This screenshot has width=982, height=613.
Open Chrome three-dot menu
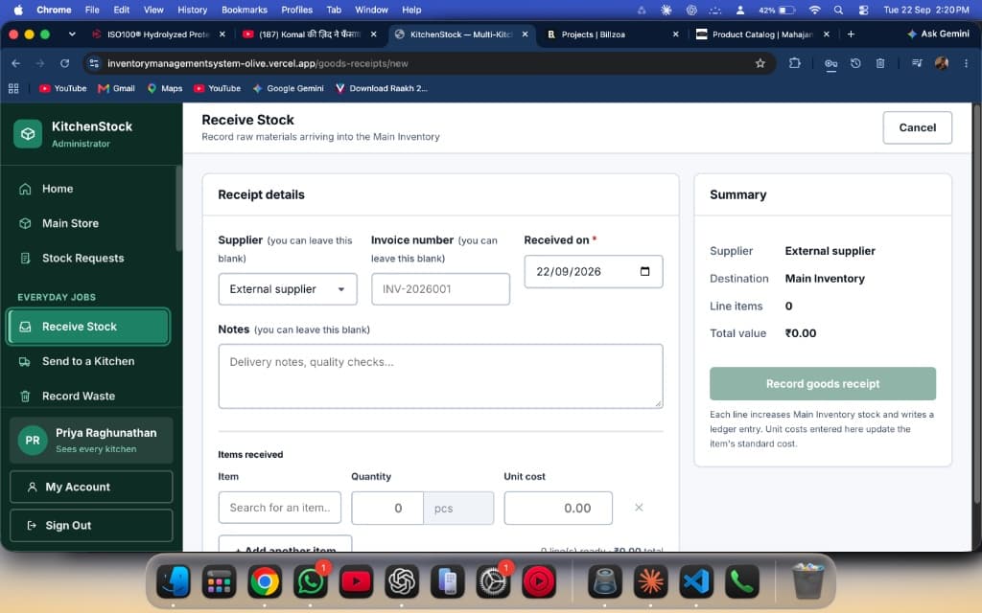point(967,63)
